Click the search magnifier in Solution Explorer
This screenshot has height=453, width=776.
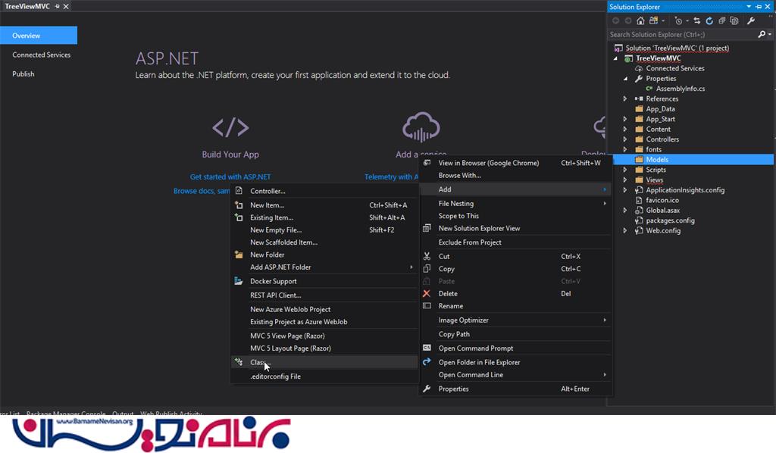[762, 34]
